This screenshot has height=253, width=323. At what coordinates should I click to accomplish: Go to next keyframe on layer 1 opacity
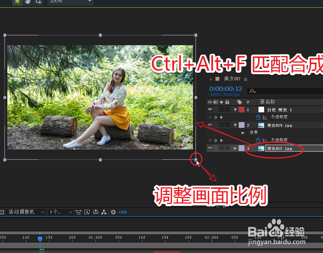(222, 117)
